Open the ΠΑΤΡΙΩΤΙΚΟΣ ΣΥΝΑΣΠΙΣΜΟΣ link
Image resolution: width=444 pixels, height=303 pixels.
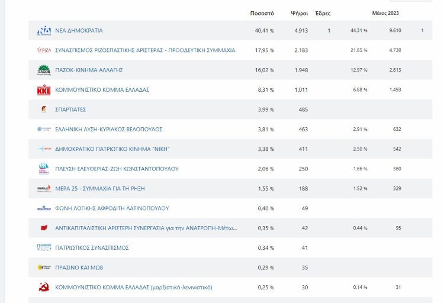pyautogui.click(x=92, y=248)
